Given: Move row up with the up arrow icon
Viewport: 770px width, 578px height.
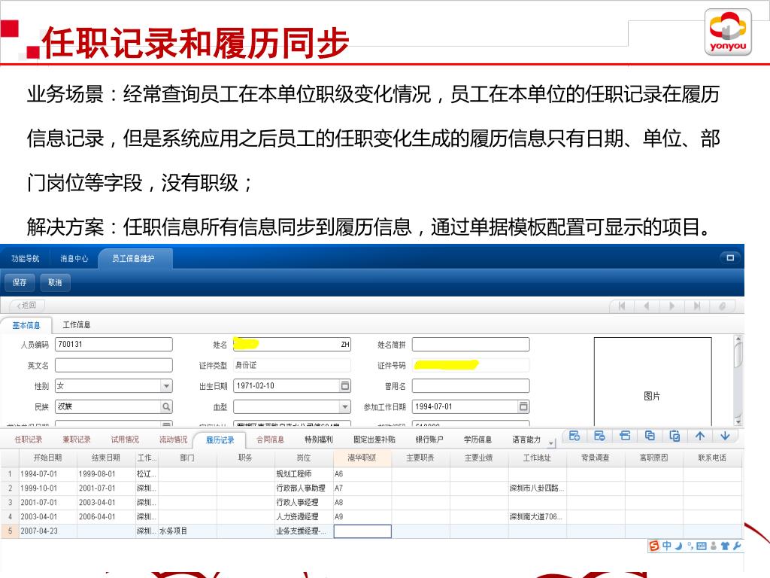Looking at the screenshot, I should coord(700,436).
